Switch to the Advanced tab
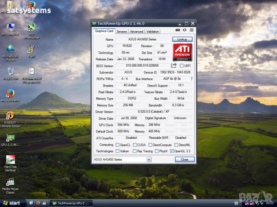This screenshot has width=277, height=207. click(136, 31)
